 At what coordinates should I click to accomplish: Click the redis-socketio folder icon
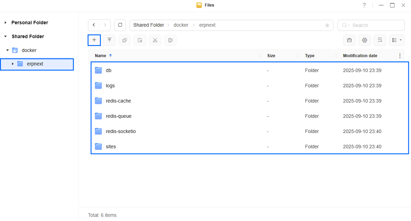[x=98, y=131]
